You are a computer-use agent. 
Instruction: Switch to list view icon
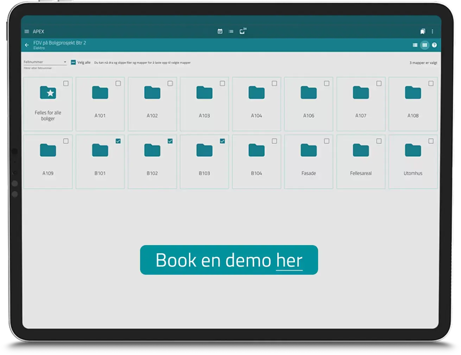click(415, 45)
